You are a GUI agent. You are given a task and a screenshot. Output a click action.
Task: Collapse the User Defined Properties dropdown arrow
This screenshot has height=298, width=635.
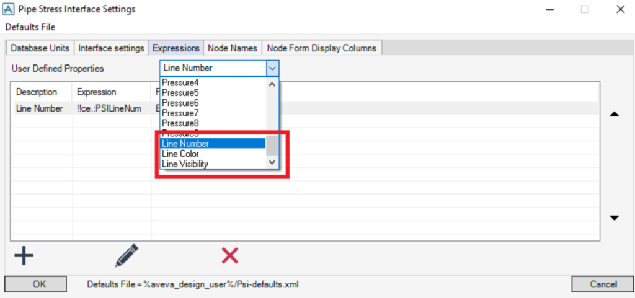273,68
